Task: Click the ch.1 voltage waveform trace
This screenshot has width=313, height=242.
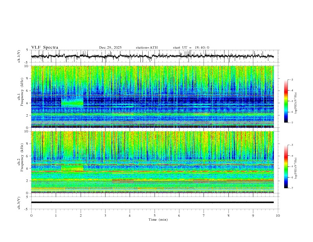Action: [x=152, y=56]
